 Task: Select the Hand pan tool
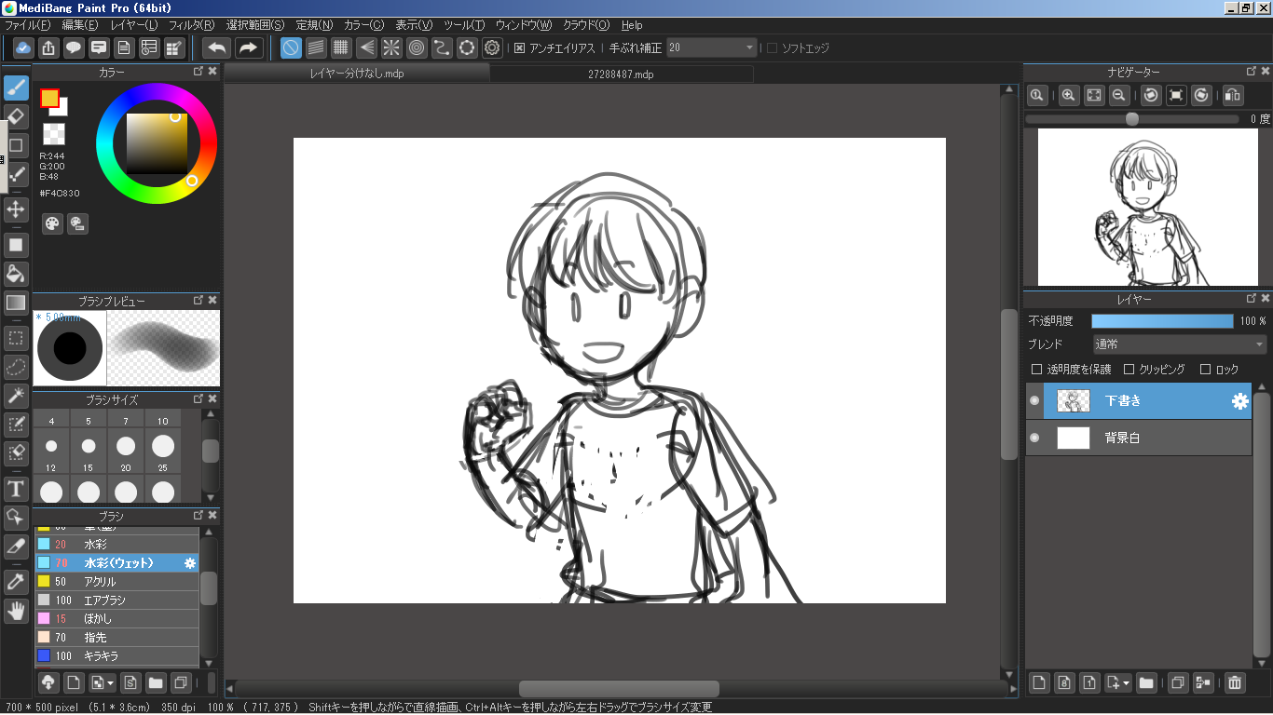tap(16, 611)
